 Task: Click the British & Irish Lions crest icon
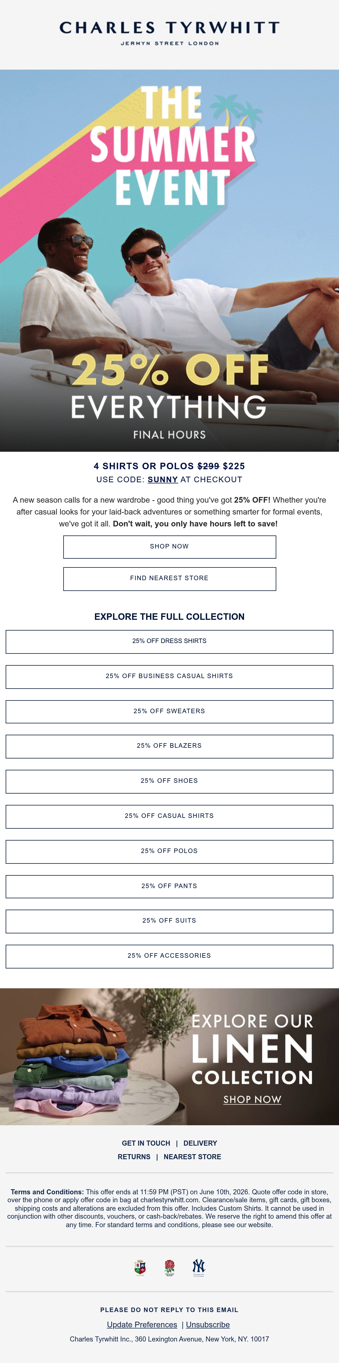click(x=140, y=1267)
